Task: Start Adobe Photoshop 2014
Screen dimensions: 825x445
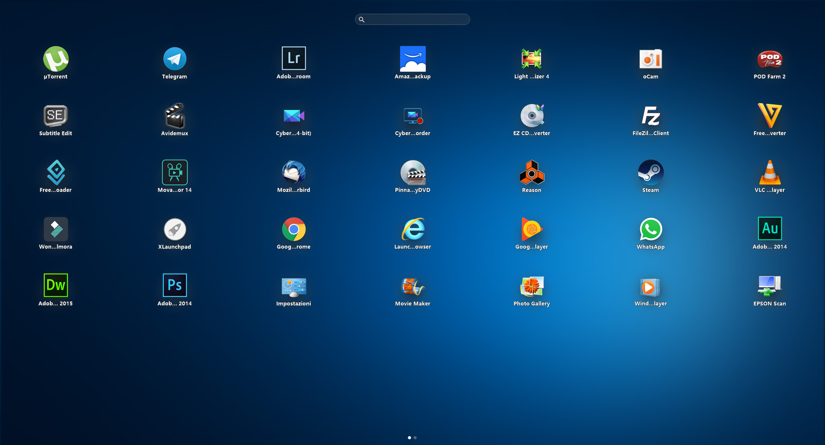Action: pos(174,285)
